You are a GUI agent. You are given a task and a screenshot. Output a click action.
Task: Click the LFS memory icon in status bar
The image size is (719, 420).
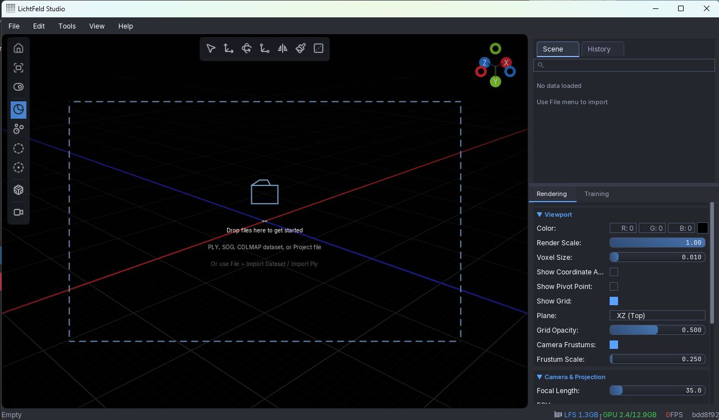click(558, 415)
